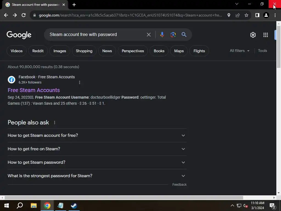The height and width of the screenshot is (211, 281).
Task: Open Steam from the taskbar
Action: [x=74, y=206]
